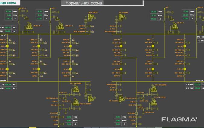Click the F 3-СШ reading box

pos(201,41)
